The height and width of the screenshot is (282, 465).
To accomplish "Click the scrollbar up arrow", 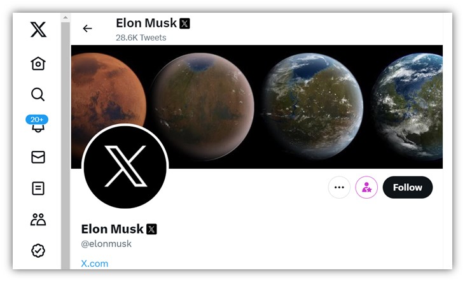I will coord(66,18).
